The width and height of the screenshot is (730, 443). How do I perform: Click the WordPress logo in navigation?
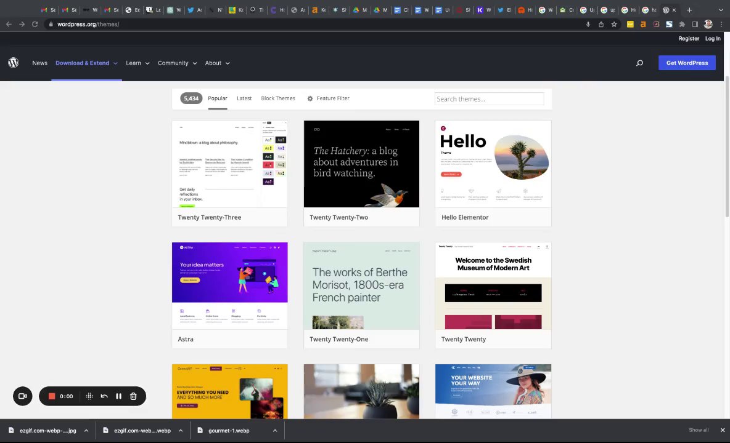tap(13, 63)
